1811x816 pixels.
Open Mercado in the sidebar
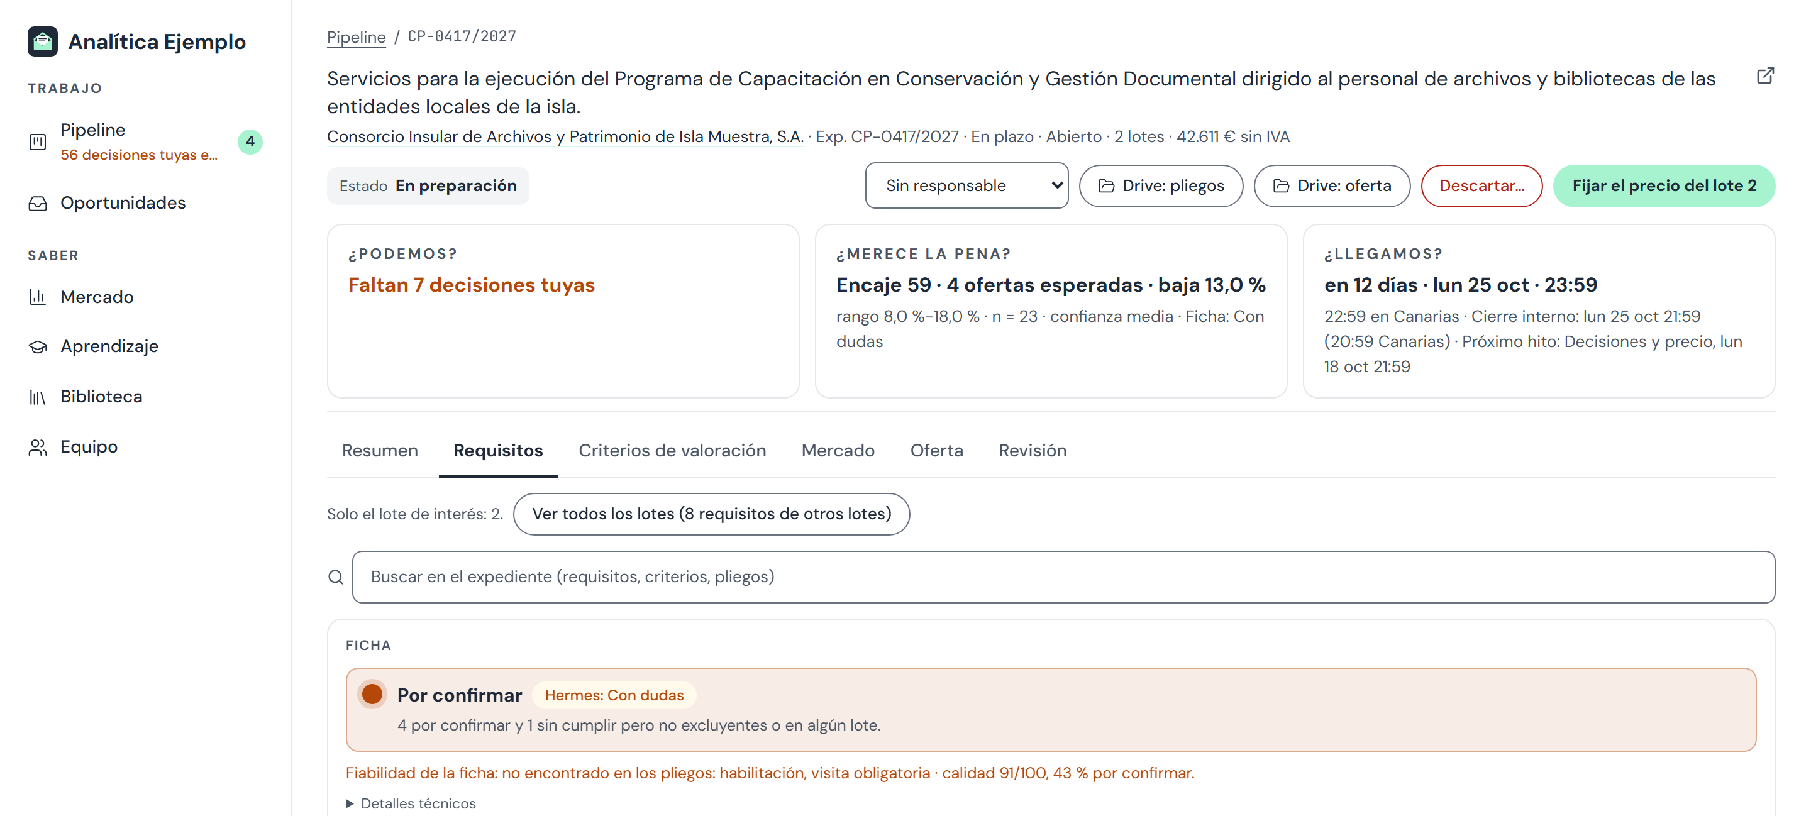(x=97, y=297)
